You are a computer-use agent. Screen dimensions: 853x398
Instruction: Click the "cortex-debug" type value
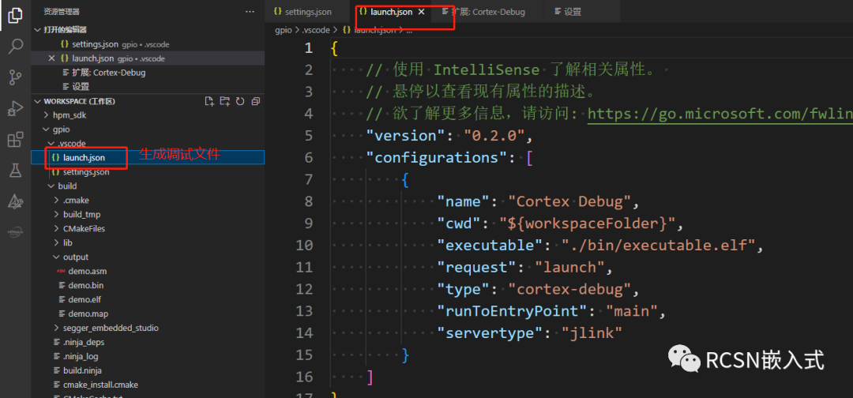point(569,289)
